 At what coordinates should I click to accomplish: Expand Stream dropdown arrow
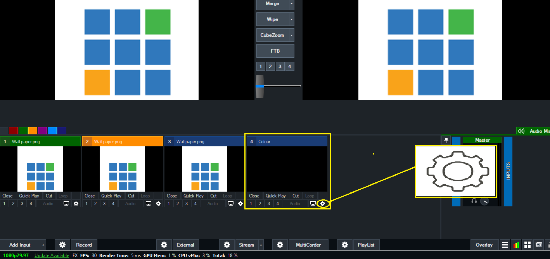261,245
